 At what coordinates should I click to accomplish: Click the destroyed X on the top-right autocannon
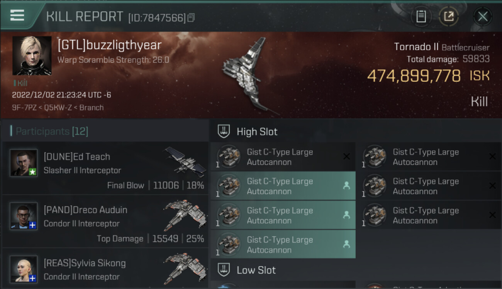coord(492,156)
